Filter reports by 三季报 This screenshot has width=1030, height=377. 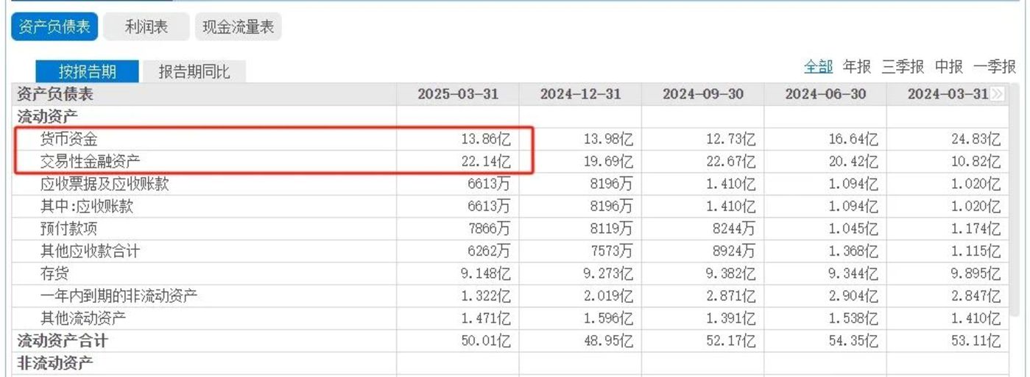[903, 67]
